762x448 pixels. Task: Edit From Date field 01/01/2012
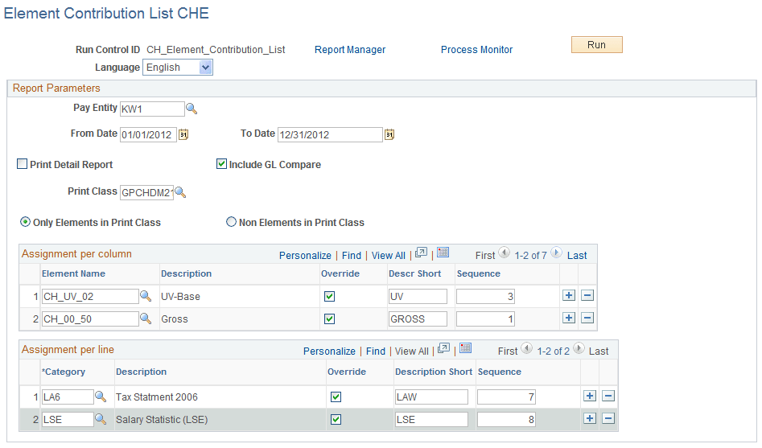(x=148, y=134)
